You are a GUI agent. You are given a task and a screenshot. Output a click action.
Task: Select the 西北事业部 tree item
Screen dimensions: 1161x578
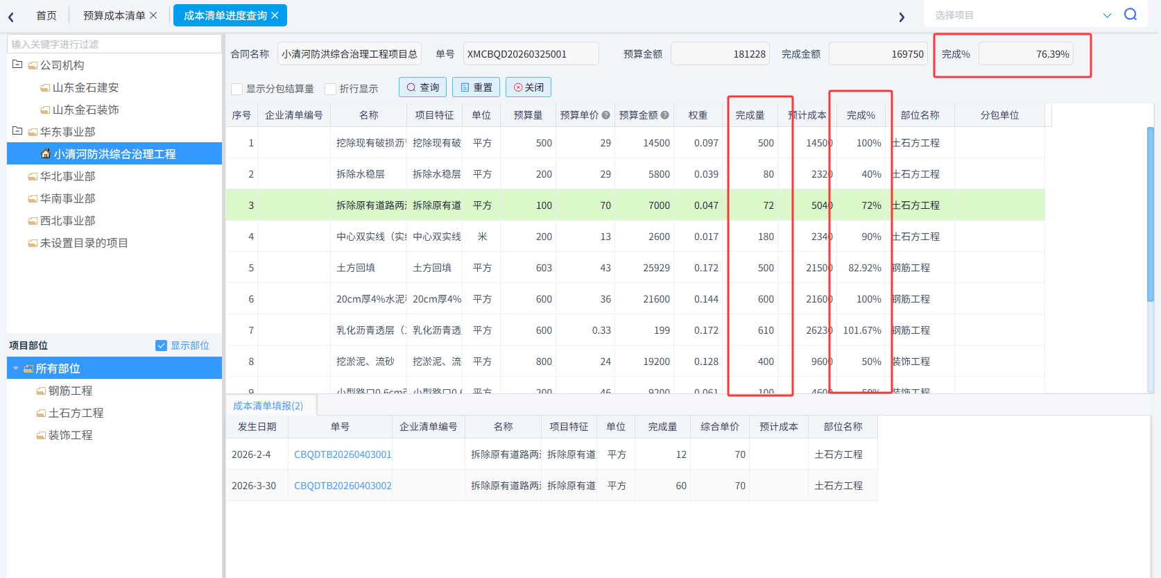coord(68,221)
